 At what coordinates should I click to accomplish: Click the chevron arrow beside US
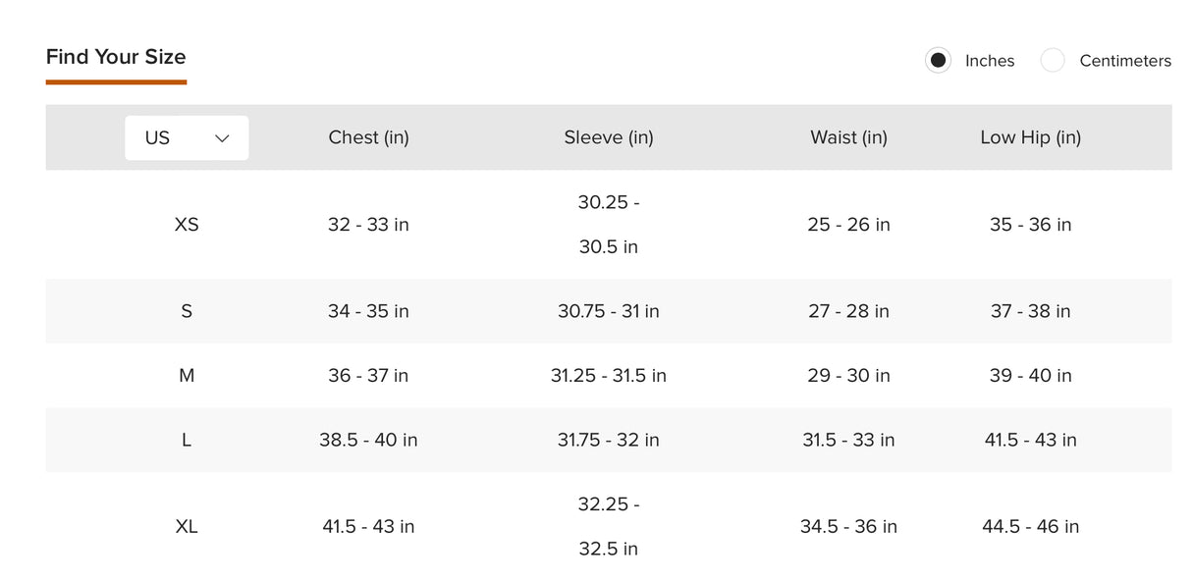point(222,138)
